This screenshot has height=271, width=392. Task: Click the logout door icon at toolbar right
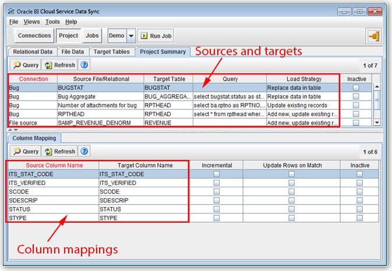[x=373, y=37]
